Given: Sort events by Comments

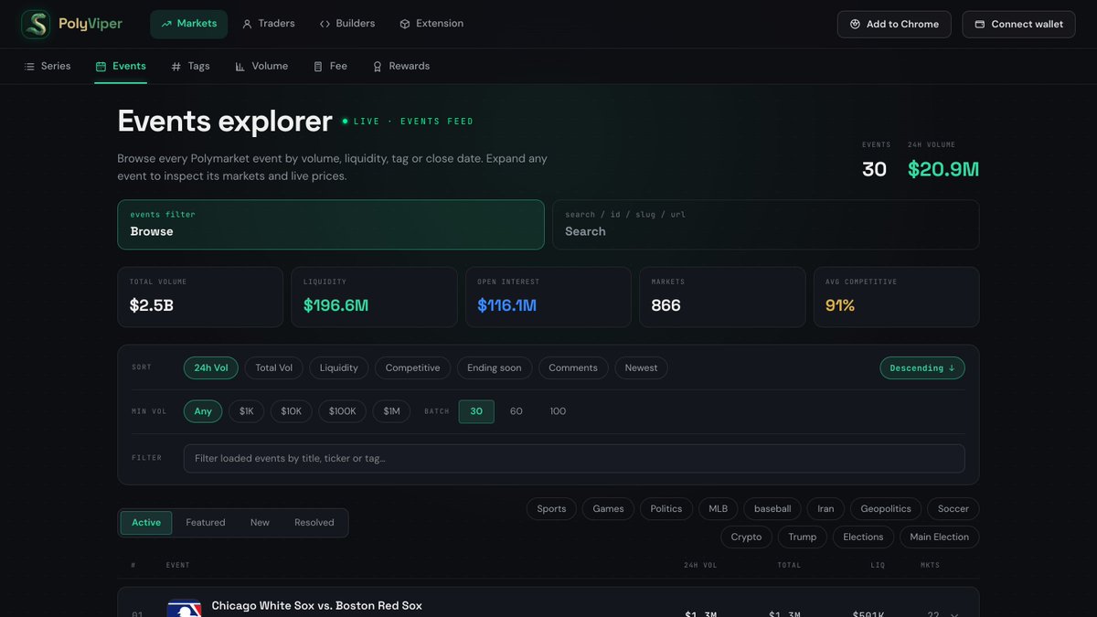Looking at the screenshot, I should click(x=573, y=368).
